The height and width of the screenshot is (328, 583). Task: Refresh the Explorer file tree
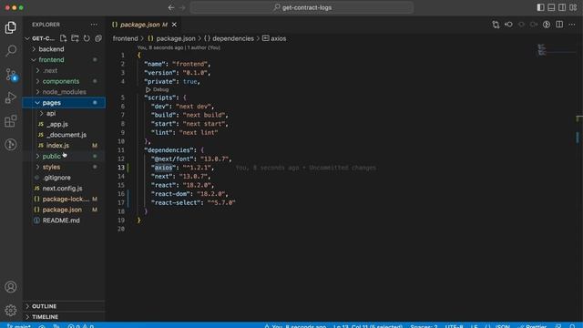tap(87, 38)
